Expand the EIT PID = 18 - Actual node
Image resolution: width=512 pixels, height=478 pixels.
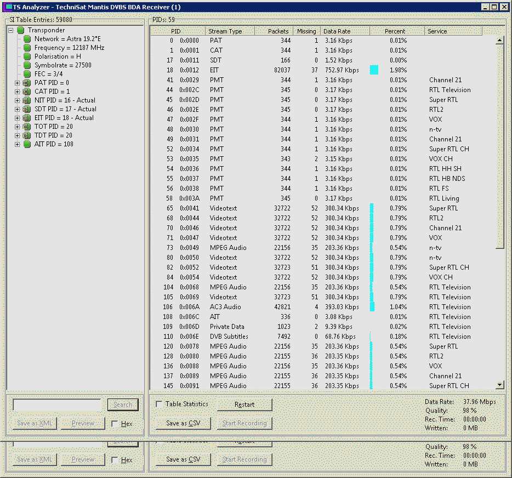[17, 118]
